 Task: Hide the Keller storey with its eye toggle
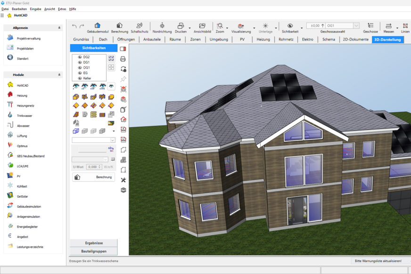coord(81,77)
